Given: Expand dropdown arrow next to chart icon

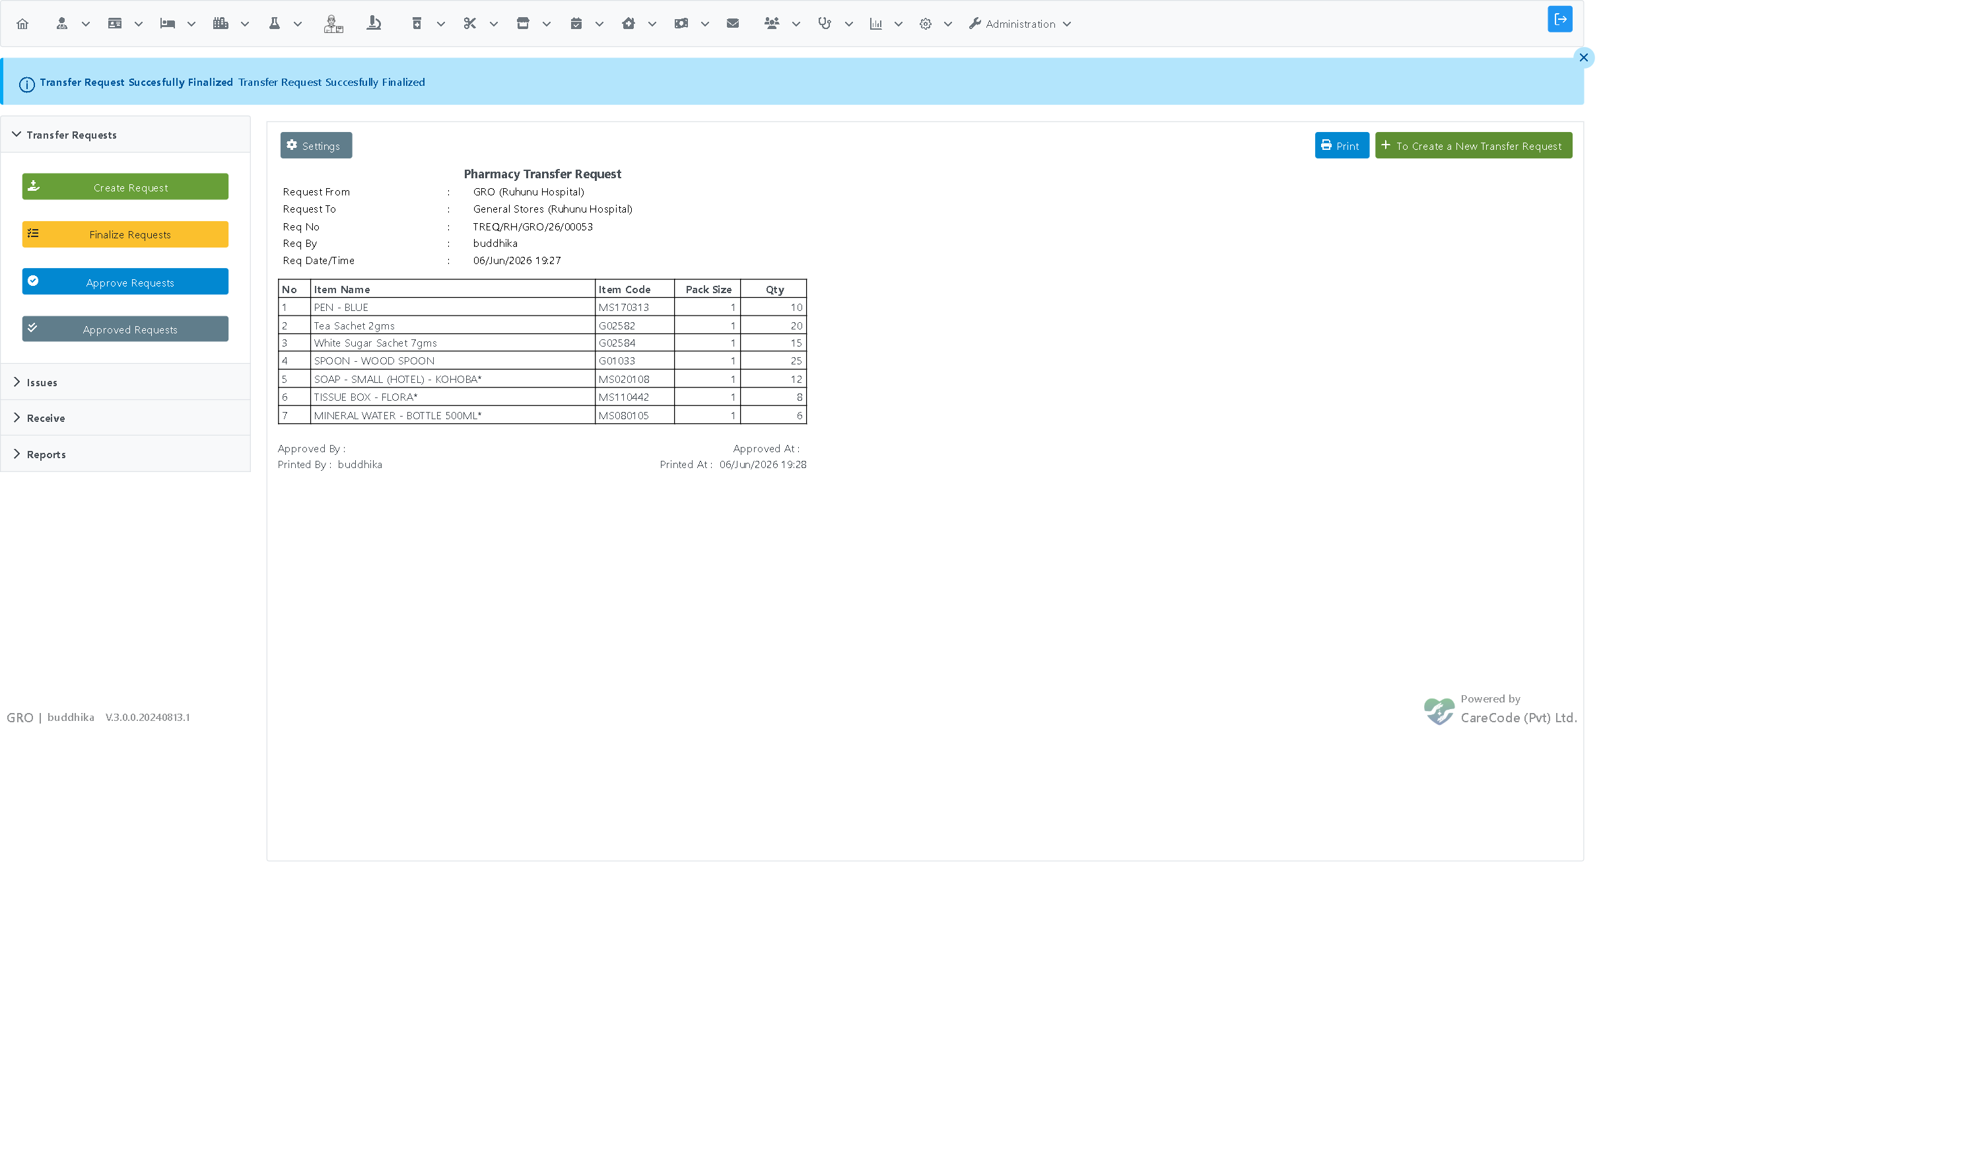Looking at the screenshot, I should click(899, 24).
